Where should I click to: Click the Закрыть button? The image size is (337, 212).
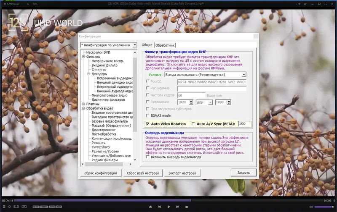pos(243,173)
